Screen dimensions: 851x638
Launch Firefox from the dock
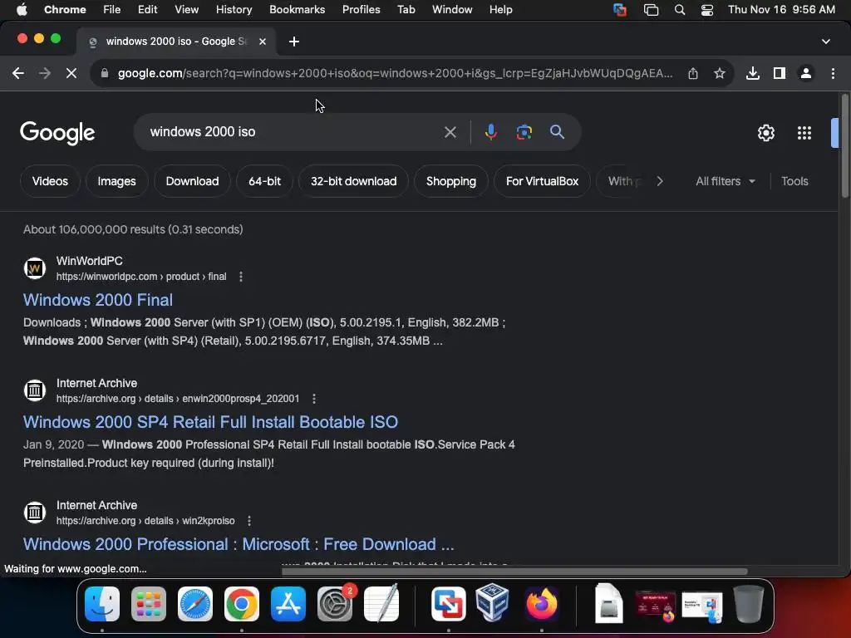[x=541, y=604]
